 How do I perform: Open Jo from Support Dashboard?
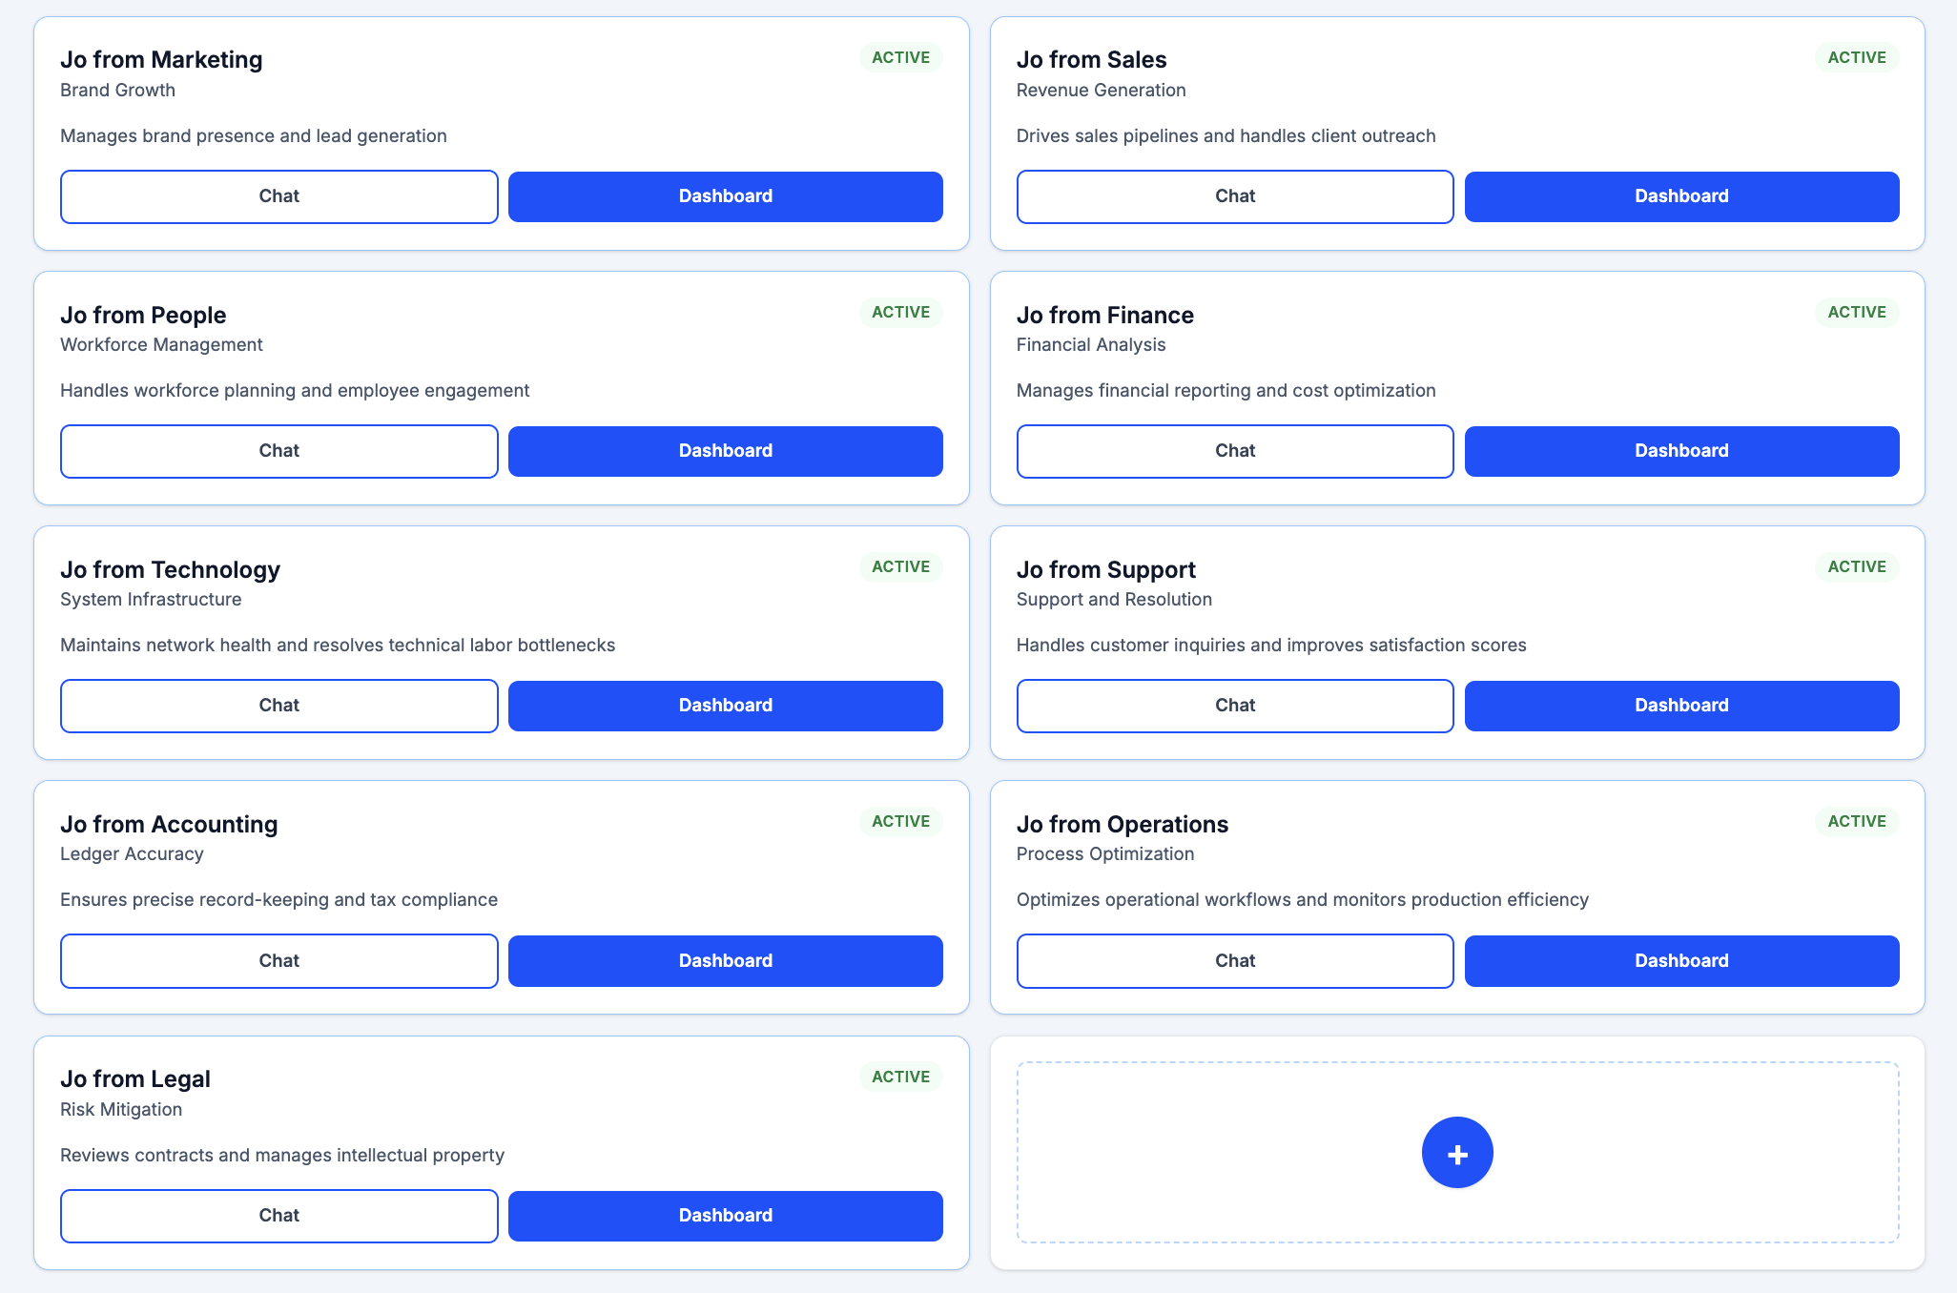[1681, 706]
